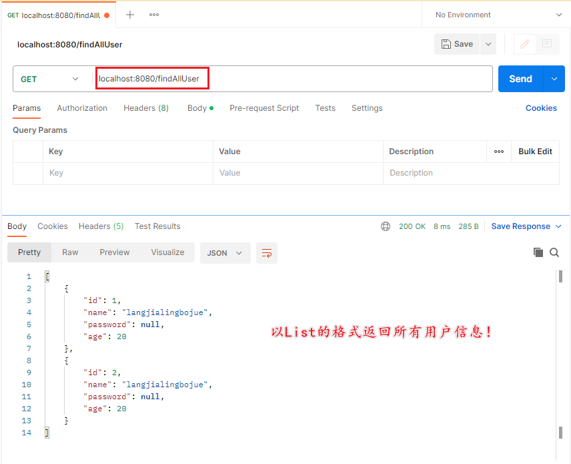Expand the Send button dropdown arrow
The image size is (571, 464).
pos(554,79)
